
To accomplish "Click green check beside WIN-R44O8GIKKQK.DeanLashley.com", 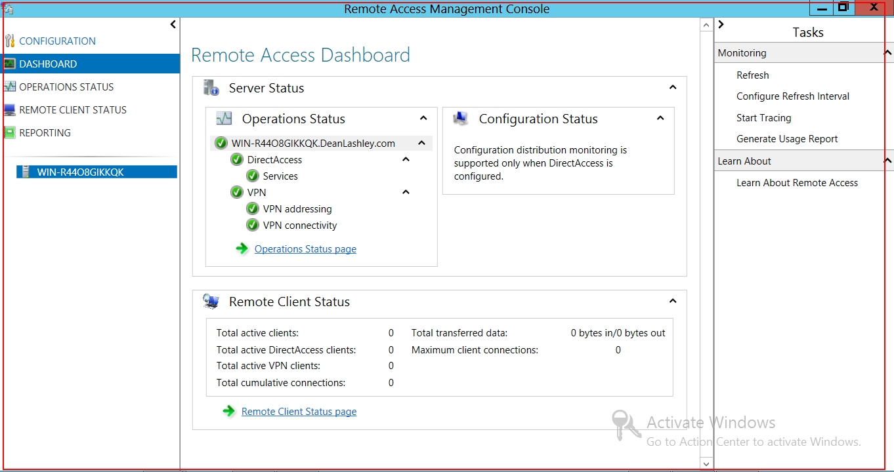I will (221, 143).
